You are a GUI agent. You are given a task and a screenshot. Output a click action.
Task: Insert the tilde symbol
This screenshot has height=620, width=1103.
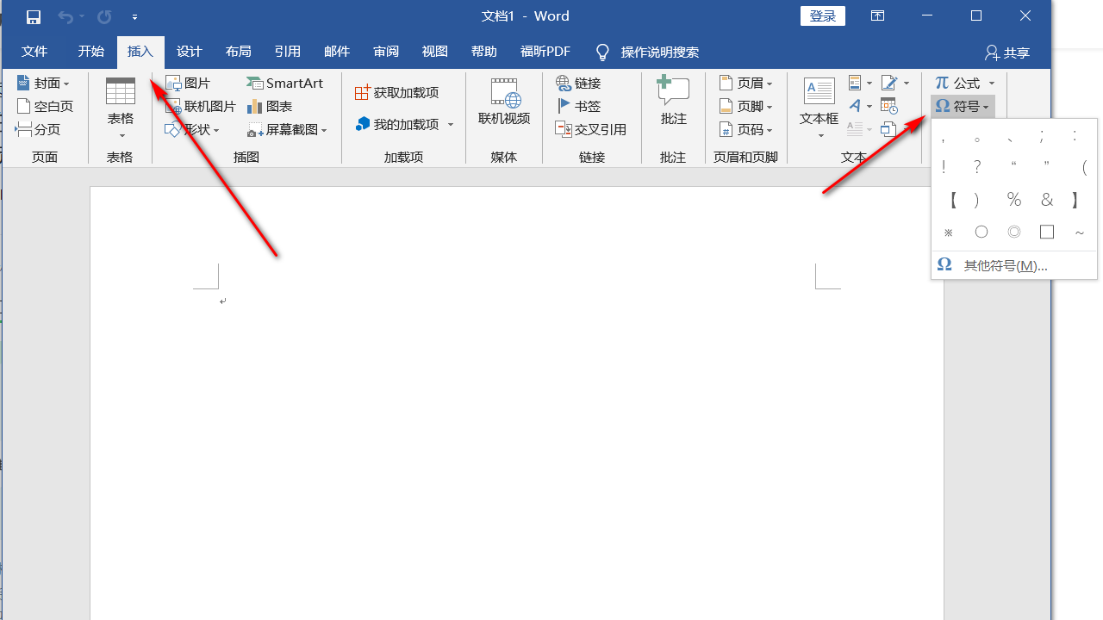[1079, 232]
